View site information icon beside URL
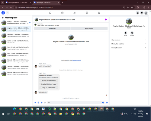 16,8
